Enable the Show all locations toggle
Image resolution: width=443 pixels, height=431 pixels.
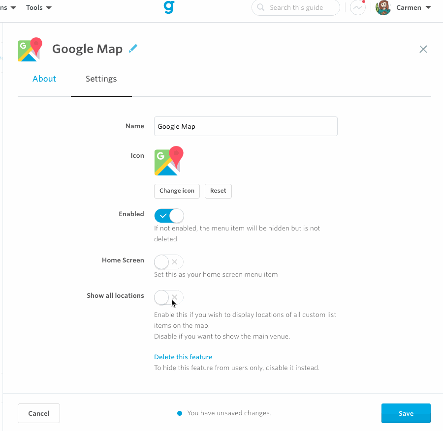[x=169, y=297]
